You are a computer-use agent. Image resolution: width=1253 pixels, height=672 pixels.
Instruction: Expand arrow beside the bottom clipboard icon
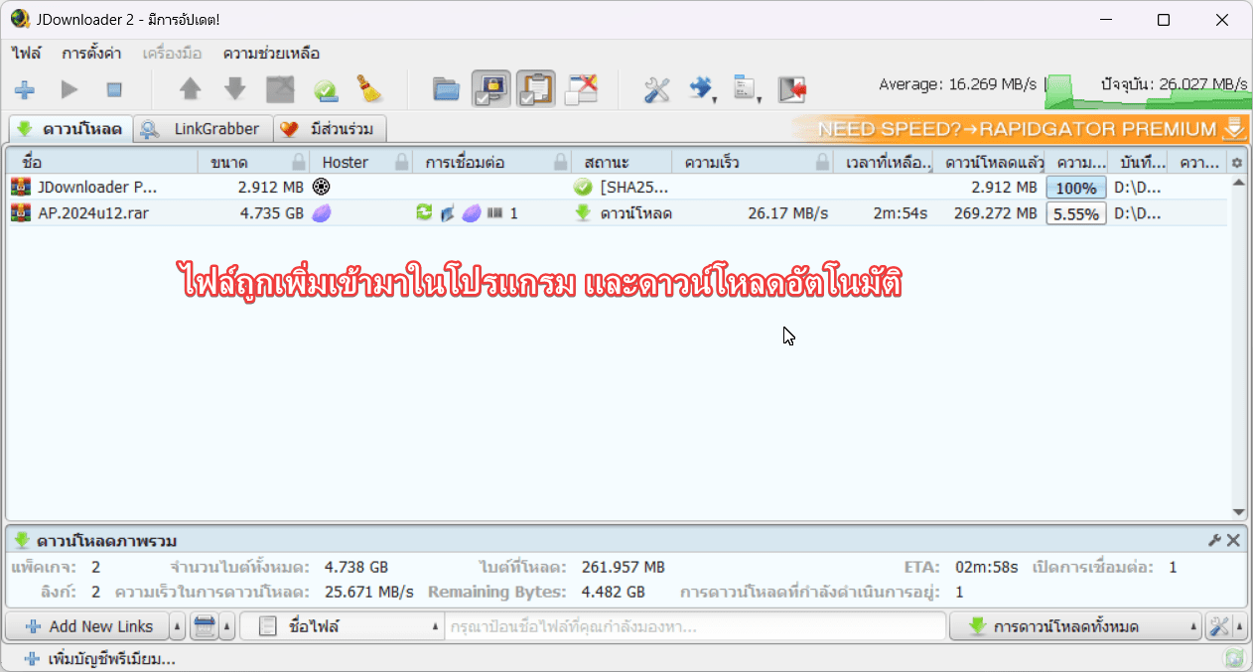click(x=226, y=626)
